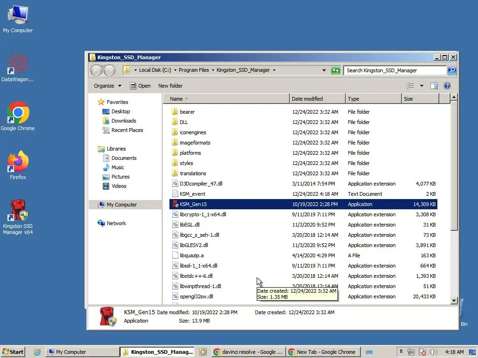Click the file list scroll down arrow

(454, 301)
